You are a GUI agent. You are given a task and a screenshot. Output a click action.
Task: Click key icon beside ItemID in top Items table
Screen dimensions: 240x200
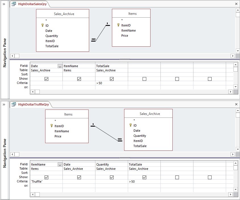tap(118, 25)
